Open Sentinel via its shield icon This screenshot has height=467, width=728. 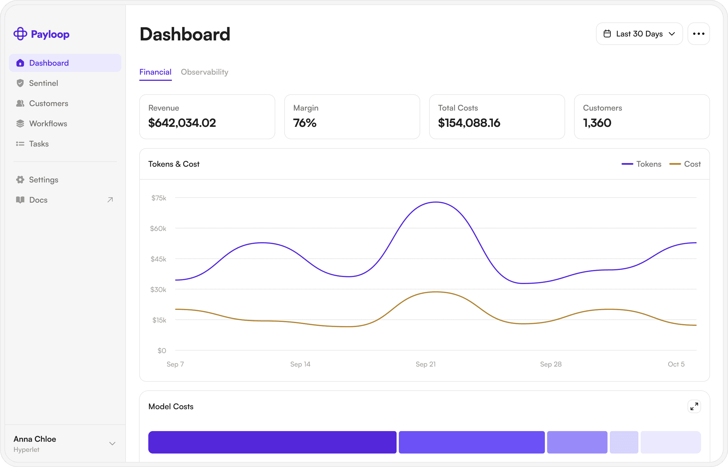coord(20,83)
